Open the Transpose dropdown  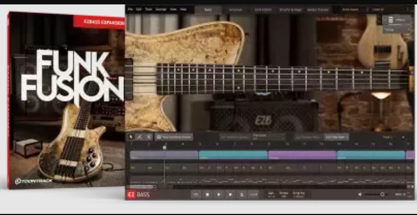pyautogui.click(x=268, y=137)
